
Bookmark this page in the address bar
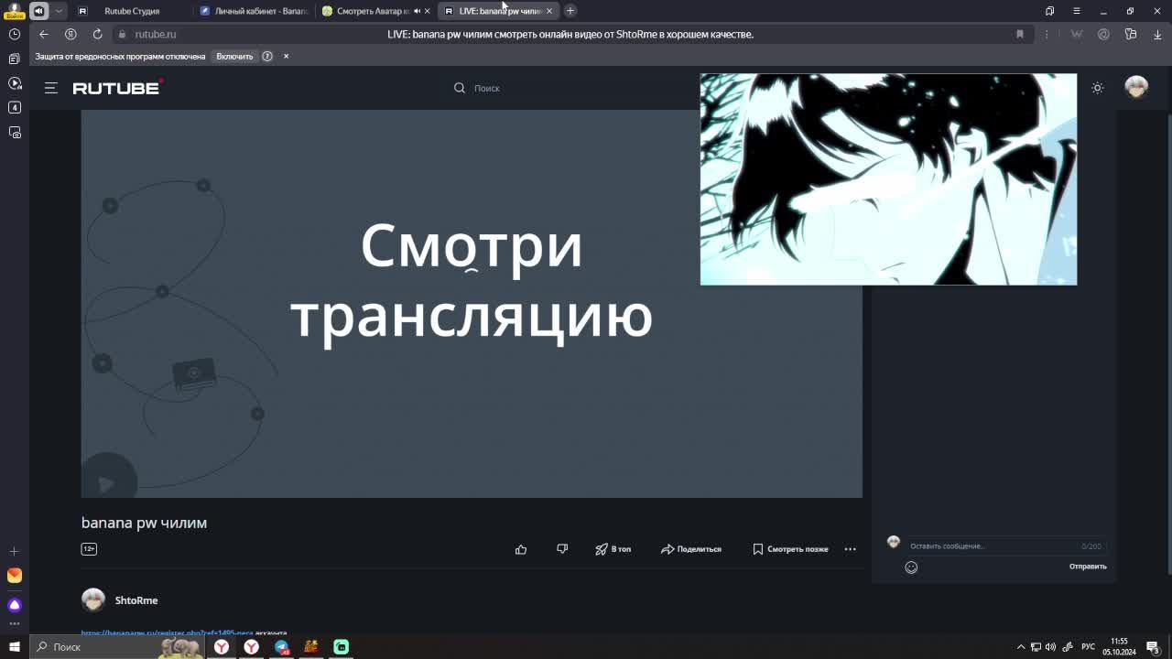coord(1020,34)
